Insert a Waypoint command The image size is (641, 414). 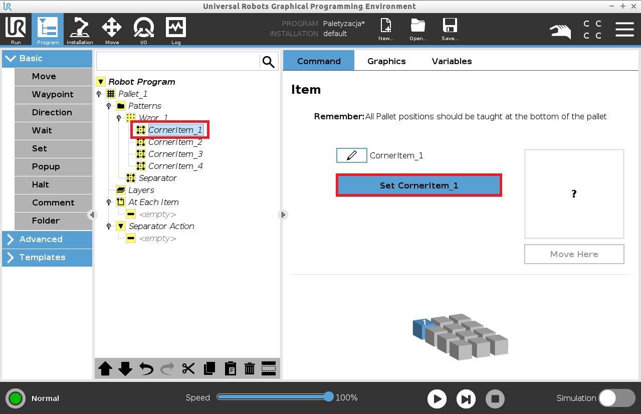point(53,95)
